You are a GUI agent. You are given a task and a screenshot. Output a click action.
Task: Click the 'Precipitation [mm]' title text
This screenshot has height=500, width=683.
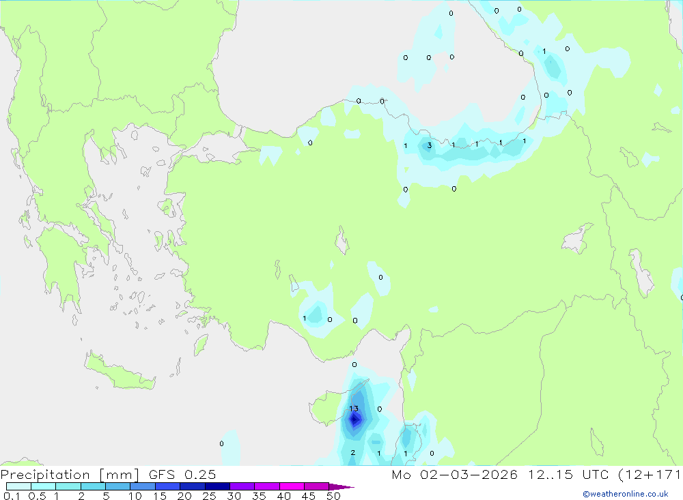pos(70,475)
